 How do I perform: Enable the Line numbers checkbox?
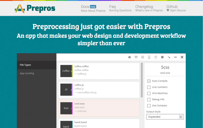click(149, 87)
